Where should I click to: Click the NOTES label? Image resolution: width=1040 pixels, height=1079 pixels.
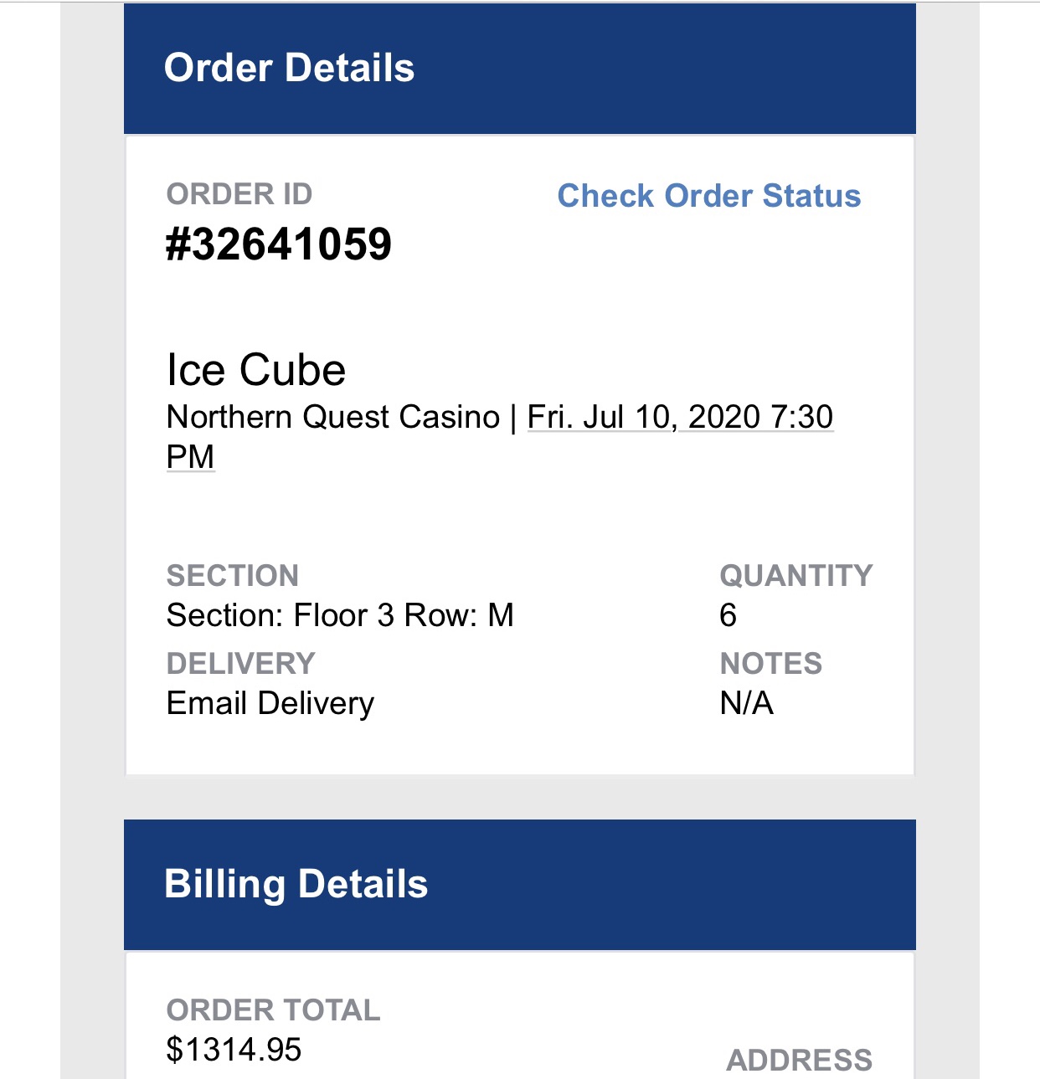770,663
